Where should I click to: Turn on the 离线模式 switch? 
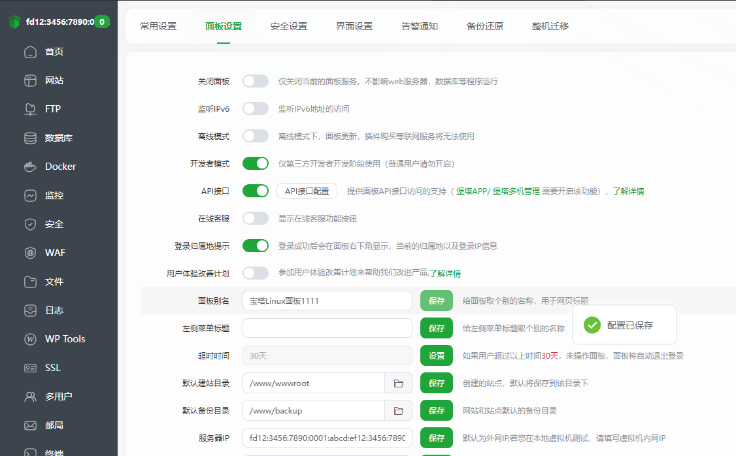point(255,136)
